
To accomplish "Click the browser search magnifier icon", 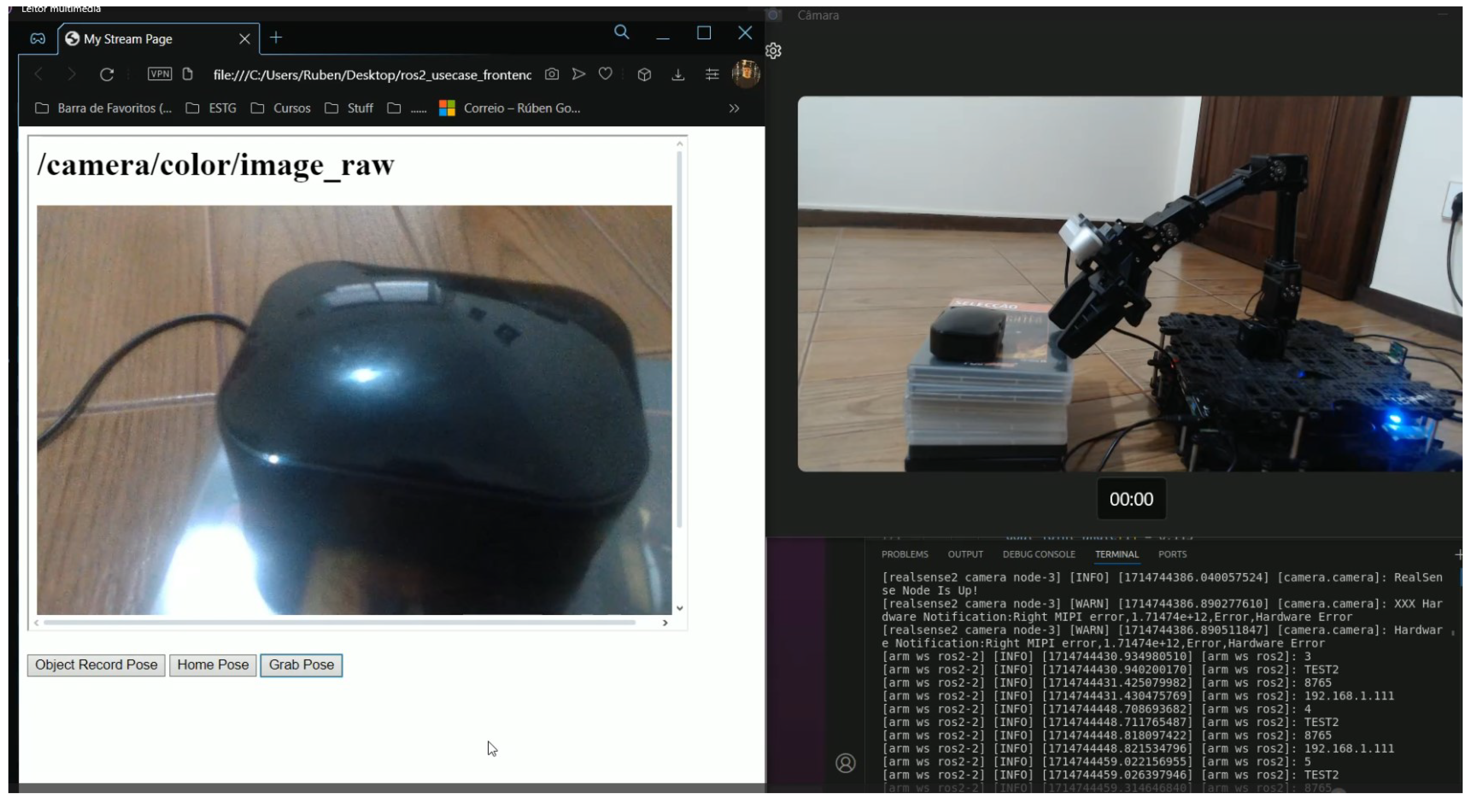I will pyautogui.click(x=622, y=33).
